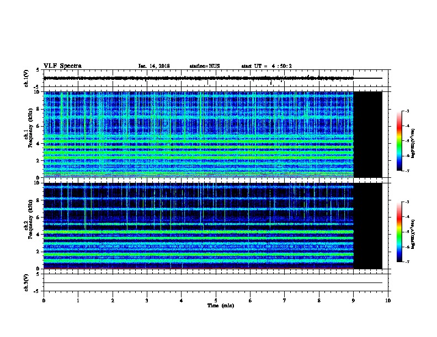Click inside the ch.1 spectrogram panel

coord(199,134)
